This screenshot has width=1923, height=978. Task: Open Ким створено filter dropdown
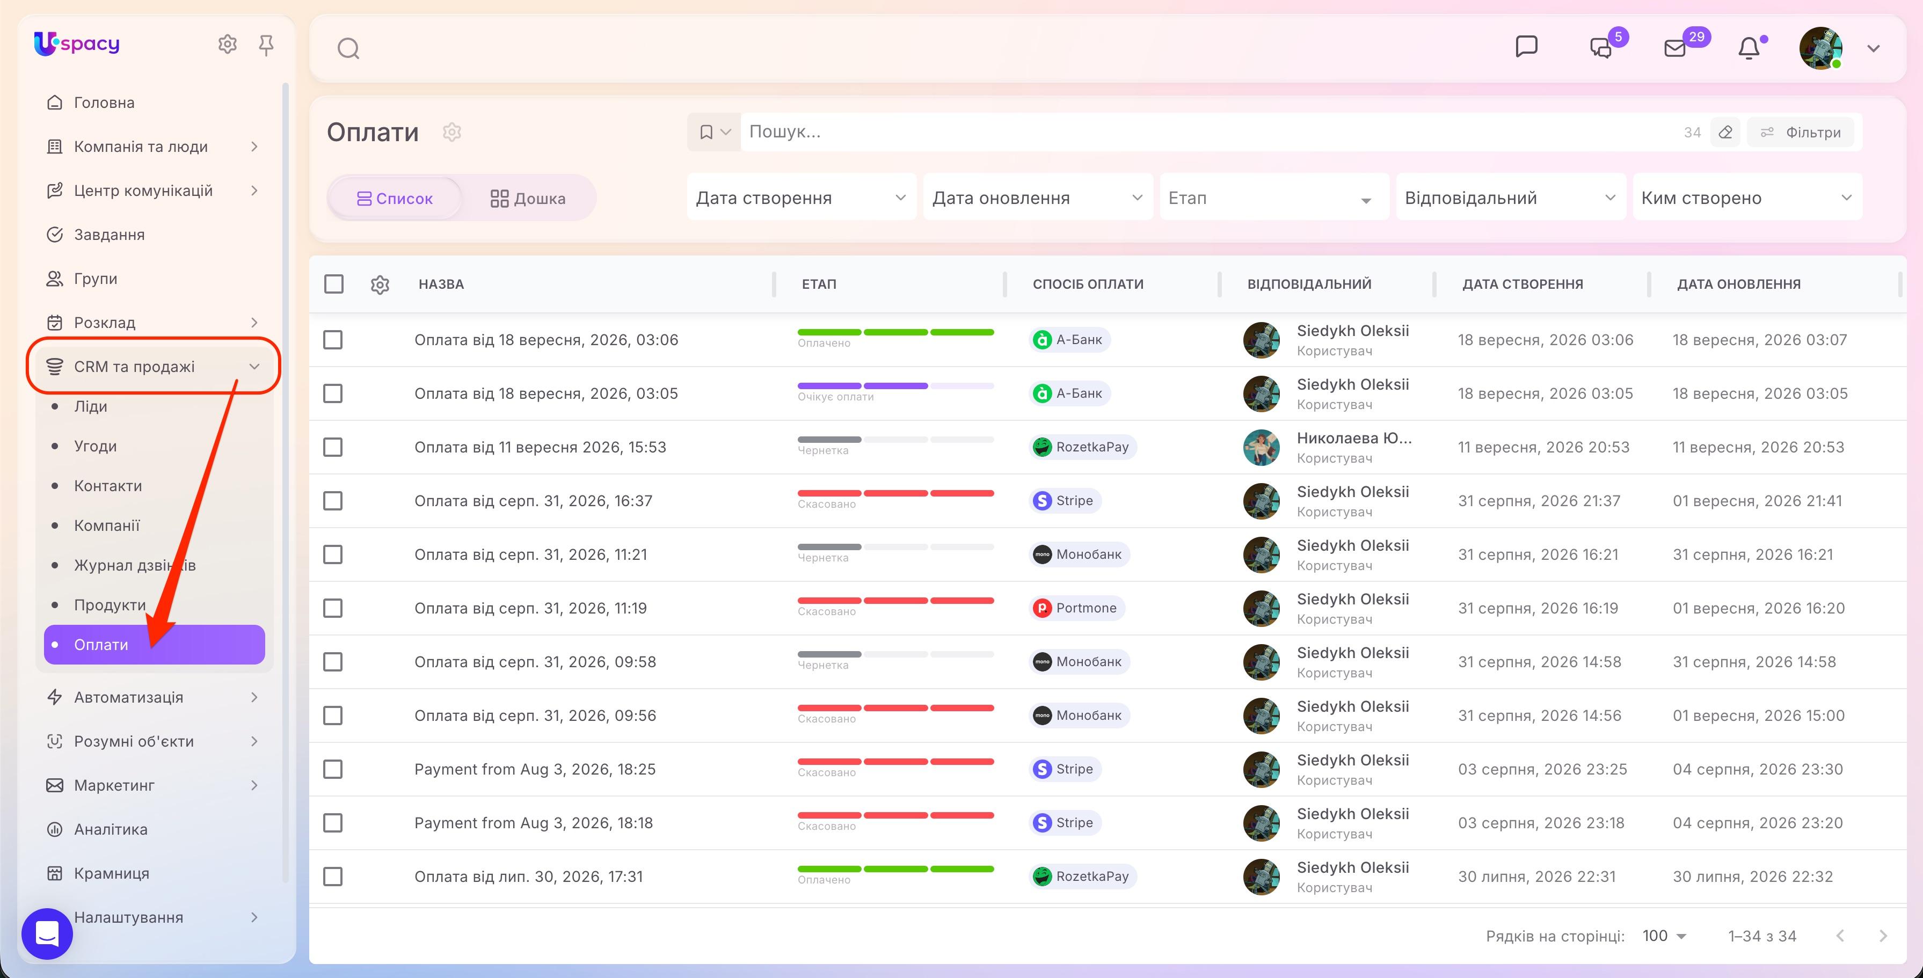[1747, 198]
